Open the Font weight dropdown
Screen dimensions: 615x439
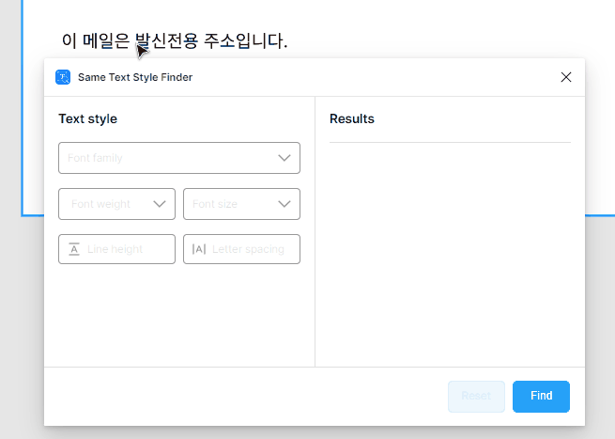click(x=116, y=204)
